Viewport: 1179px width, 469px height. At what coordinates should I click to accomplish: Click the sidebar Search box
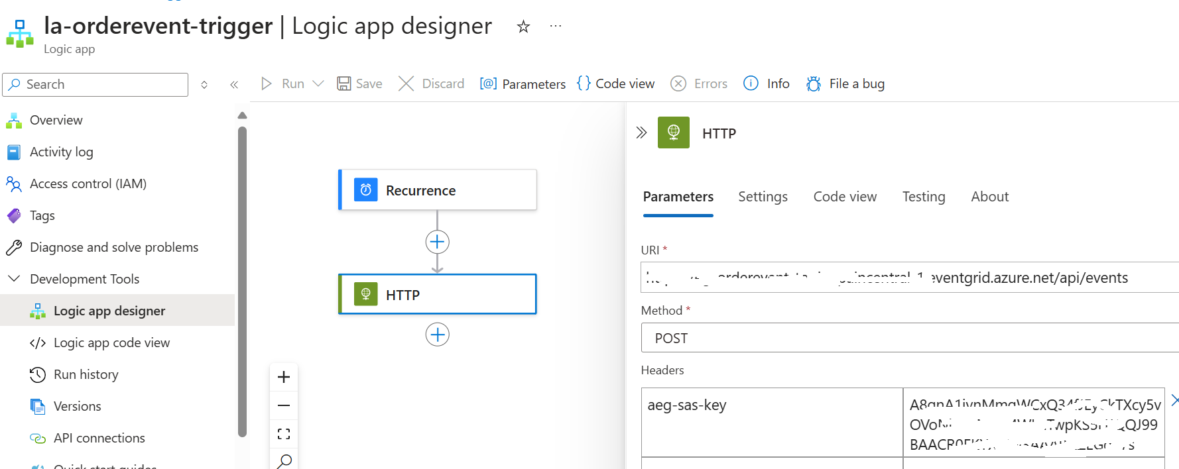click(95, 84)
